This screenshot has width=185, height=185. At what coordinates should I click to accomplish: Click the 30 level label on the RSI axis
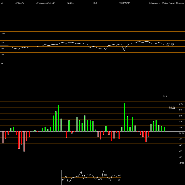click(x=3, y=54)
